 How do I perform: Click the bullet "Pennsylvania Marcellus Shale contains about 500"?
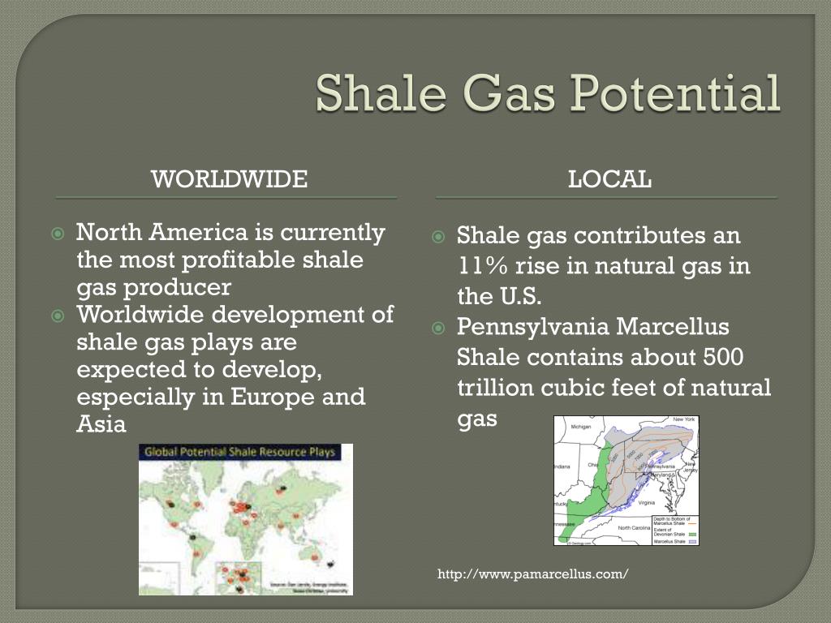614,372
